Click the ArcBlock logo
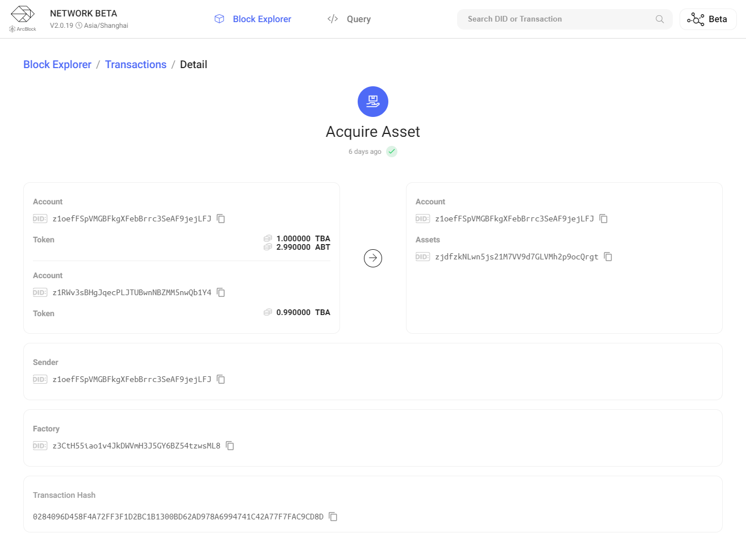Viewport: 746px width, 537px height. [23, 19]
